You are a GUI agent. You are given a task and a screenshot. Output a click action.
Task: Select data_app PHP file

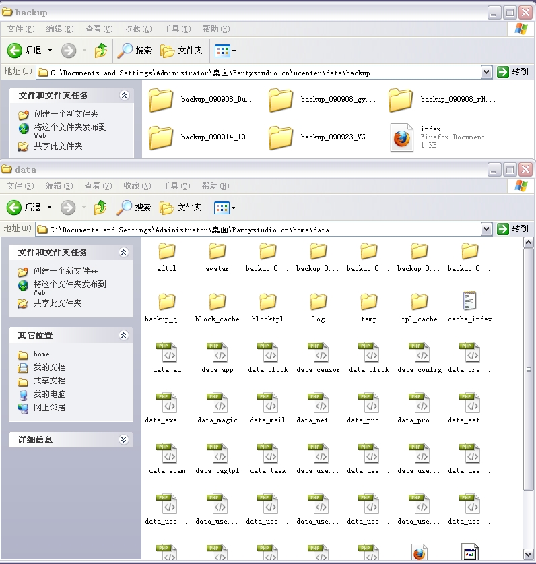point(217,358)
